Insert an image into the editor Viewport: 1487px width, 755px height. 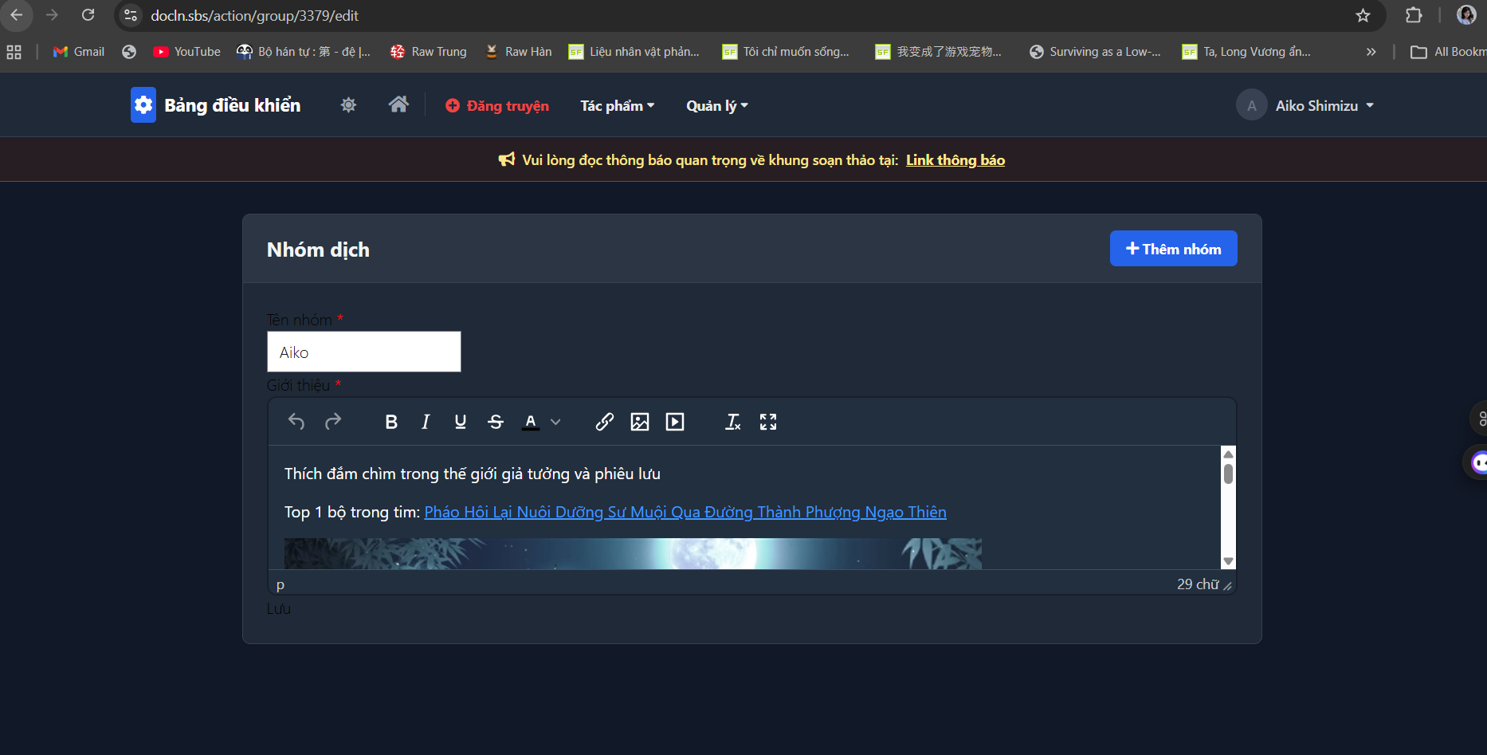[639, 422]
